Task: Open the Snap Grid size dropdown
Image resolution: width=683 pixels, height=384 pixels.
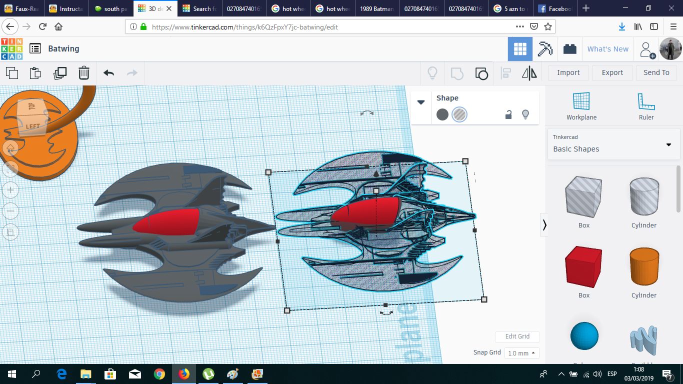Action: [521, 353]
